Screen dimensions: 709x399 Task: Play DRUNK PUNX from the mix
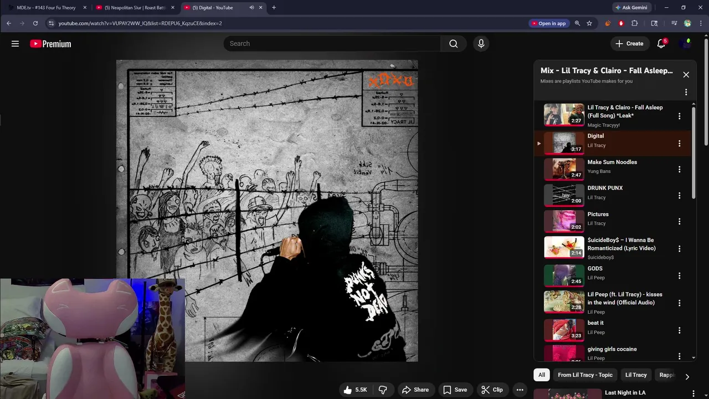(564, 195)
